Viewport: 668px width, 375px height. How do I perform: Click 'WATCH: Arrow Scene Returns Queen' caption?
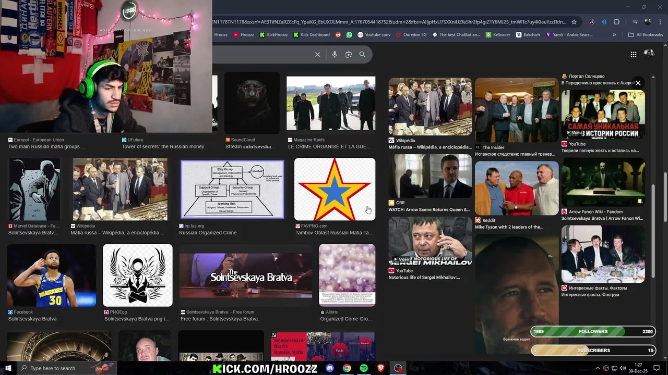coord(430,209)
